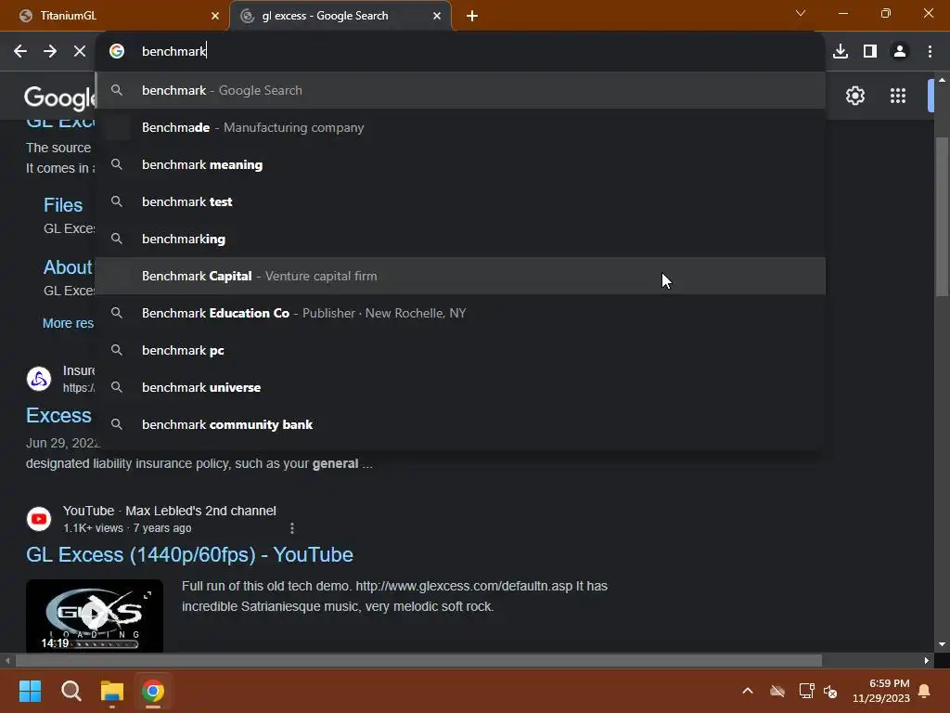Click the scroll right arrow of horizontal scrollbar
Viewport: 950px width, 713px height.
coord(927,660)
